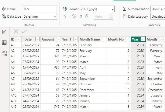Click Month Name cell April
The height and width of the screenshot is (112, 165).
pos(93,67)
